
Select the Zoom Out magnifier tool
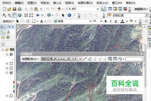click(x=9, y=15)
